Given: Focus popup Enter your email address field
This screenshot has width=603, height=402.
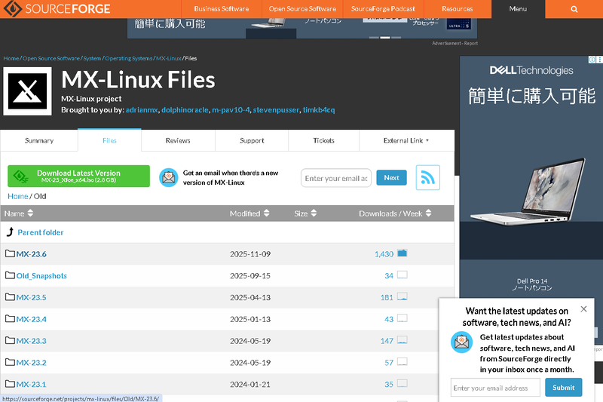Looking at the screenshot, I should click(x=495, y=388).
